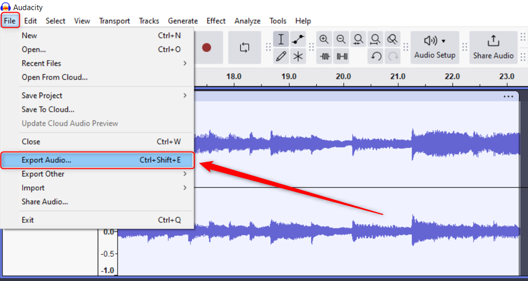Click the Zoom Toggle icon
Viewport: 528px width, 281px height.
(392, 39)
